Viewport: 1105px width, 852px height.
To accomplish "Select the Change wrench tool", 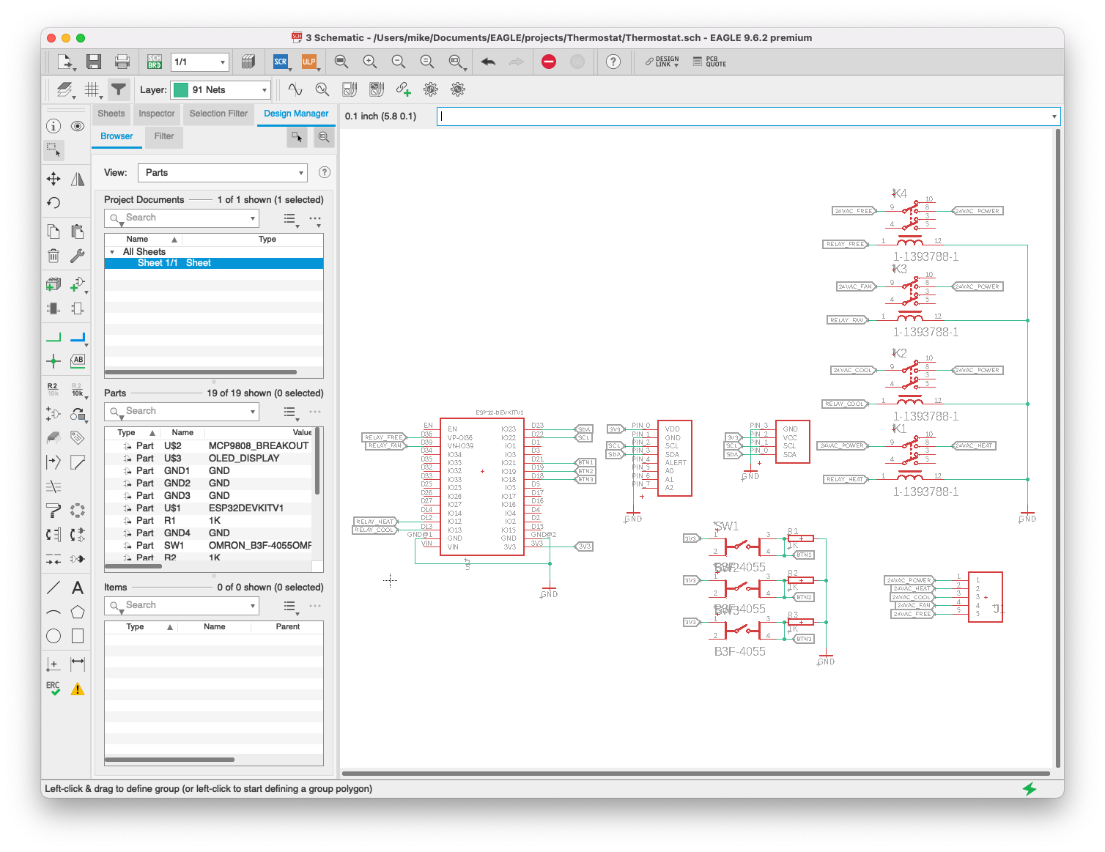I will click(78, 256).
